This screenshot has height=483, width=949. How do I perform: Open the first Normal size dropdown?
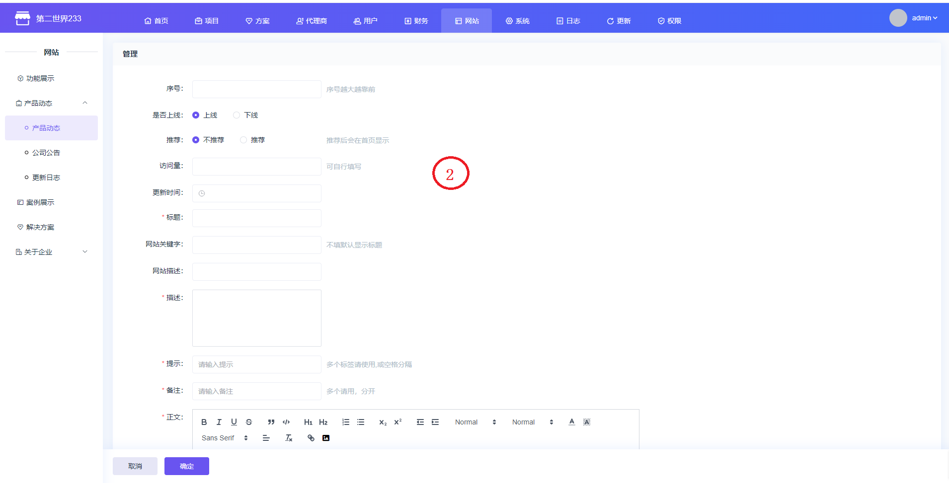pyautogui.click(x=475, y=422)
